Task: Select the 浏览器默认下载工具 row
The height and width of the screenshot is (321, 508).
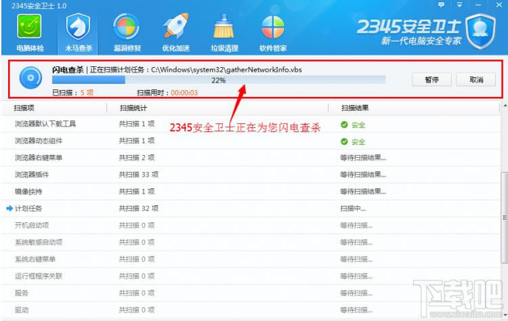Action: (x=45, y=124)
